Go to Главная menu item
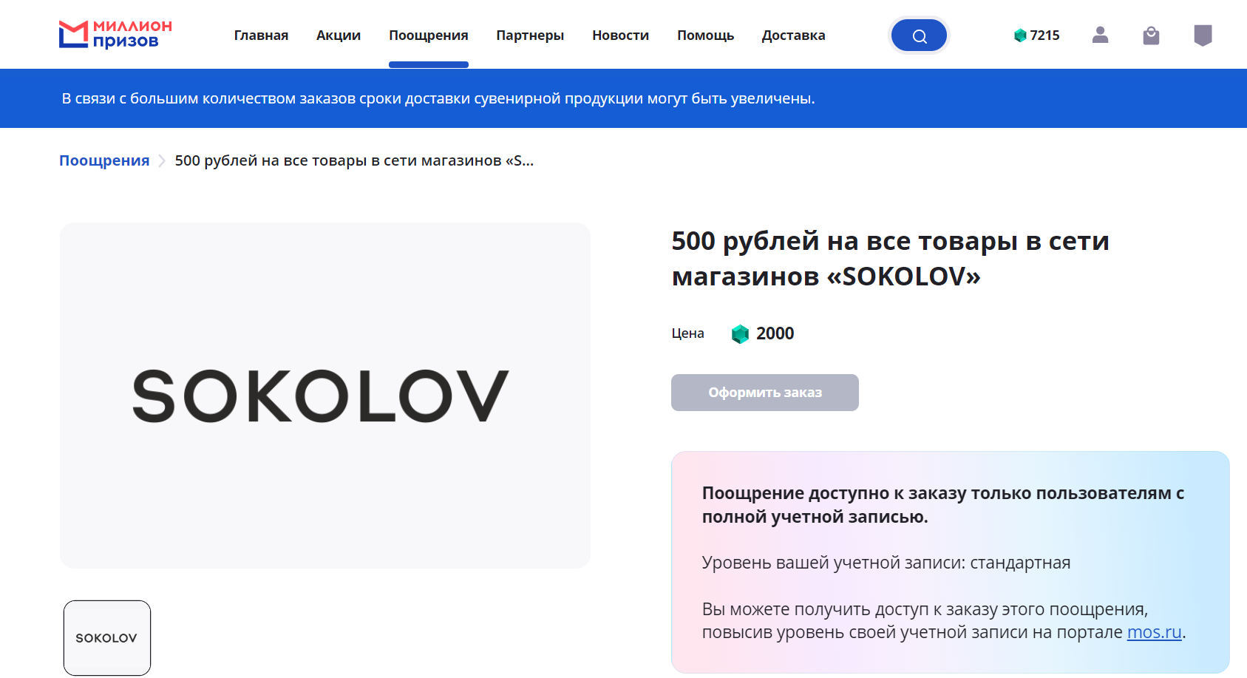The height and width of the screenshot is (678, 1247). [261, 35]
